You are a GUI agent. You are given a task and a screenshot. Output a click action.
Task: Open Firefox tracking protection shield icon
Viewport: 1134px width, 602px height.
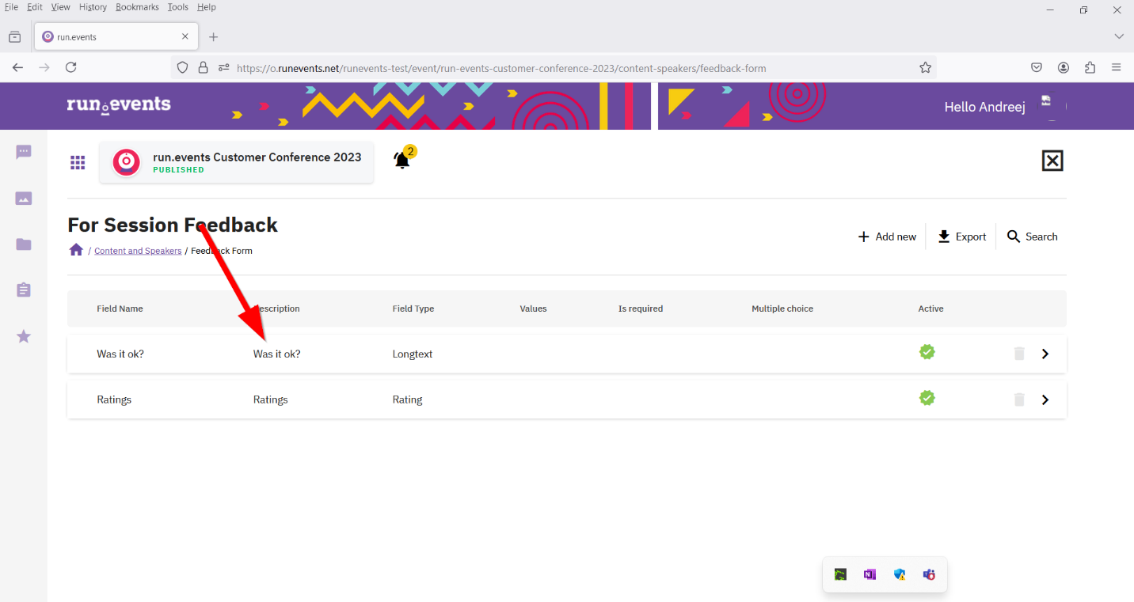(183, 68)
